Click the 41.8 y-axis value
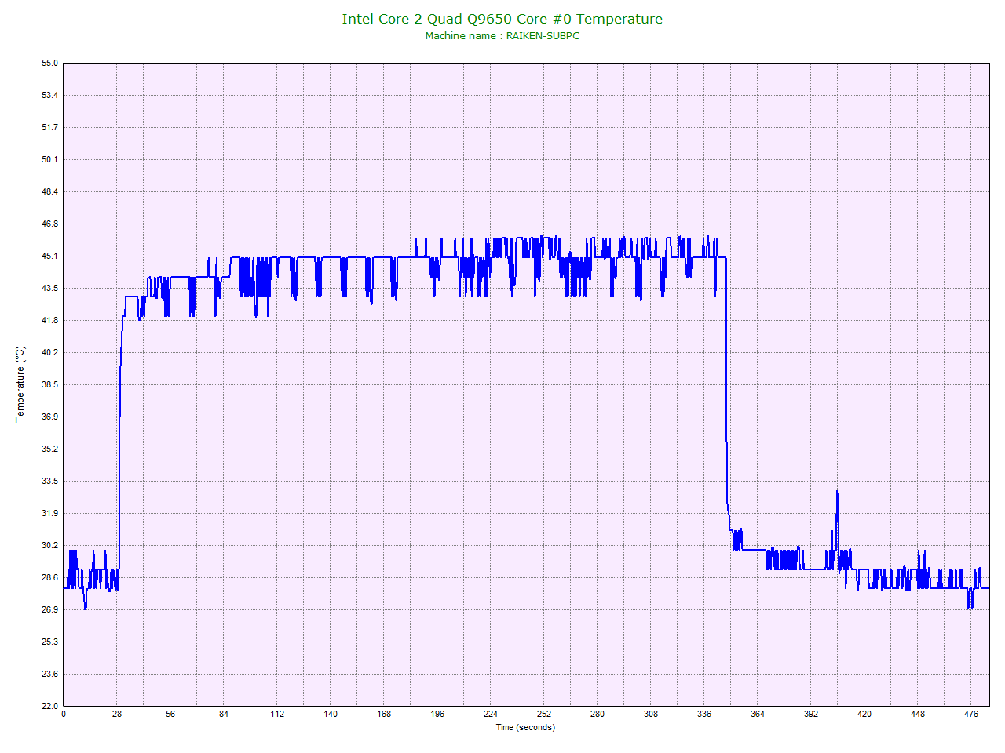1005x753 pixels. click(x=50, y=320)
